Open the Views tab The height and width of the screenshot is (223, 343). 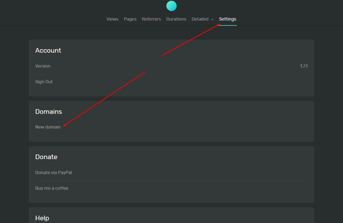(112, 19)
